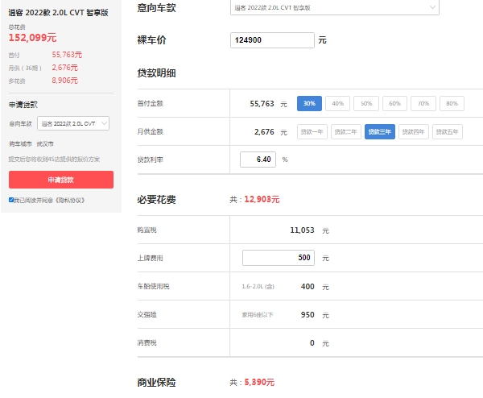
Task: Expand the sidebar 意向车款 dropdown
Action: 73,123
